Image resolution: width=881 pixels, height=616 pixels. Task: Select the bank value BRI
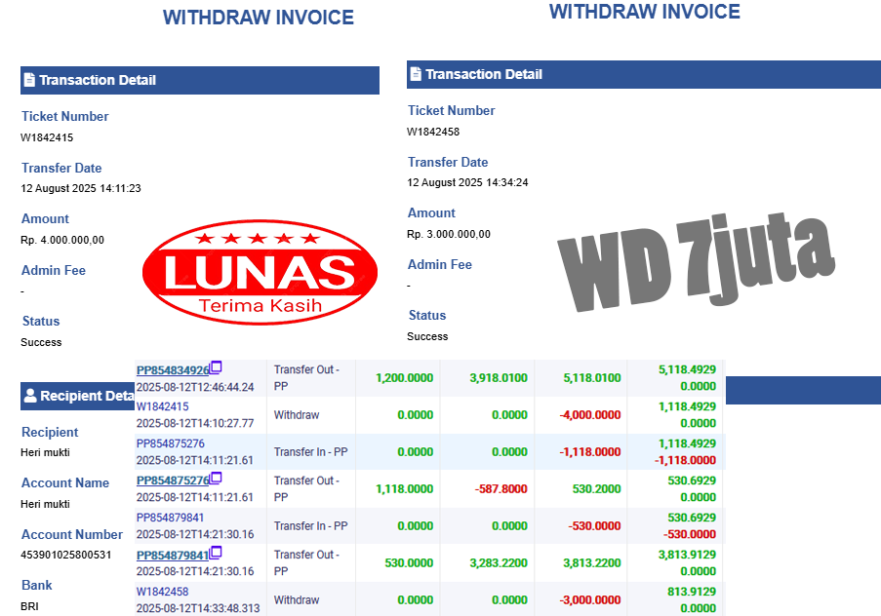tap(30, 606)
